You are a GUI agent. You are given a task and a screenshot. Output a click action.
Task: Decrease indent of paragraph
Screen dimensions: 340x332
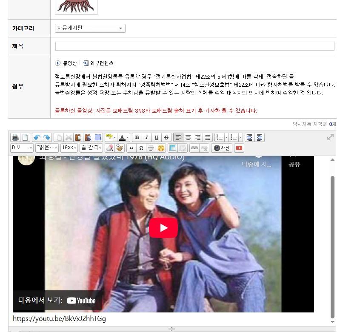coord(249,137)
